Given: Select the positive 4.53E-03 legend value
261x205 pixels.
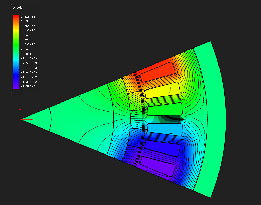Looking at the screenshot, I should [x=28, y=44].
